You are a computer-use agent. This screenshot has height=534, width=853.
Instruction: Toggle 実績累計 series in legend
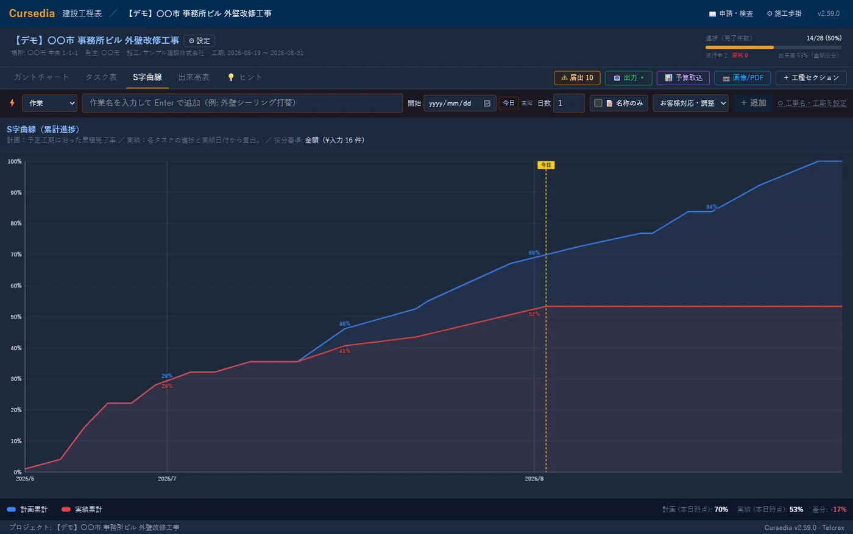(x=82, y=509)
